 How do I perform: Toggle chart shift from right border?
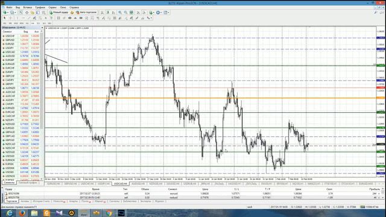pos(144,12)
